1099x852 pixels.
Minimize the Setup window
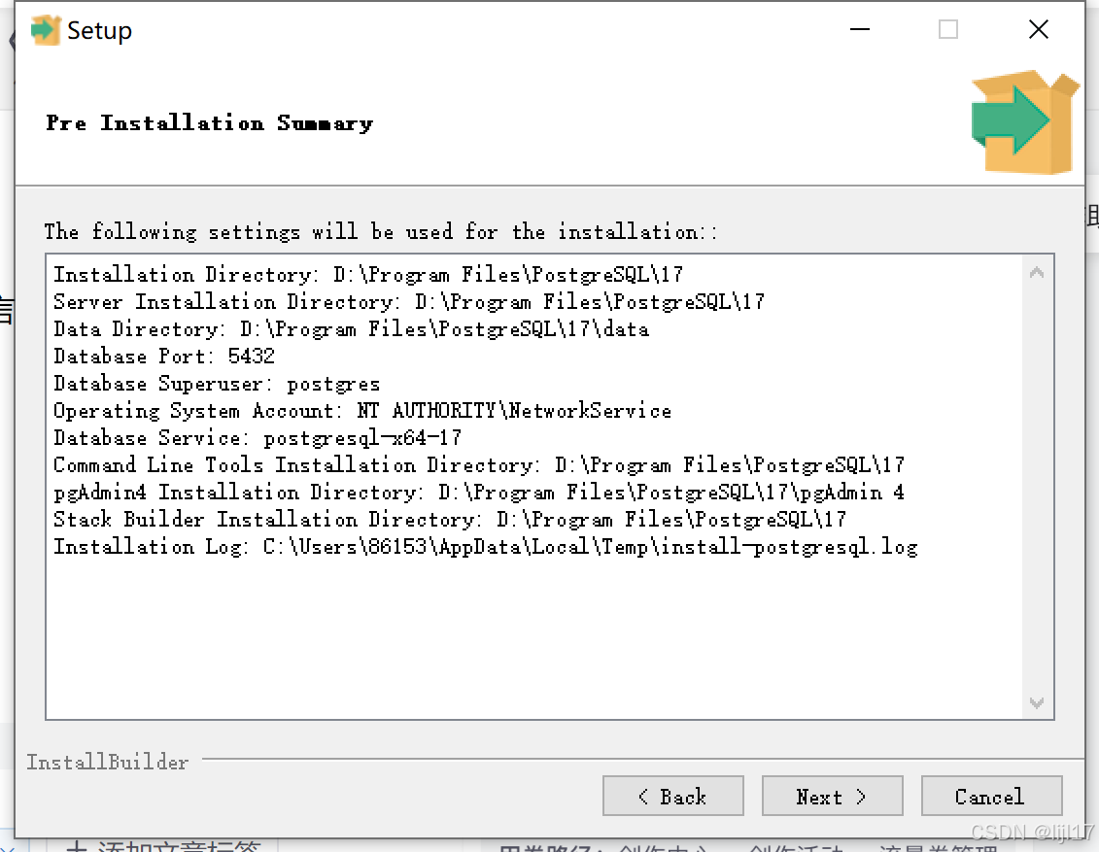(860, 29)
